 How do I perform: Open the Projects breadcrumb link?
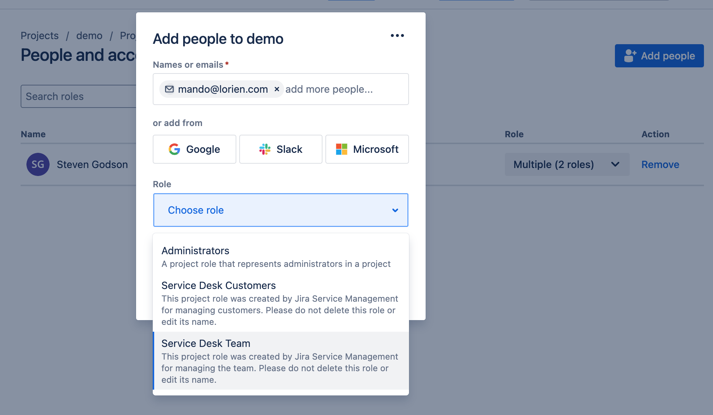[39, 35]
